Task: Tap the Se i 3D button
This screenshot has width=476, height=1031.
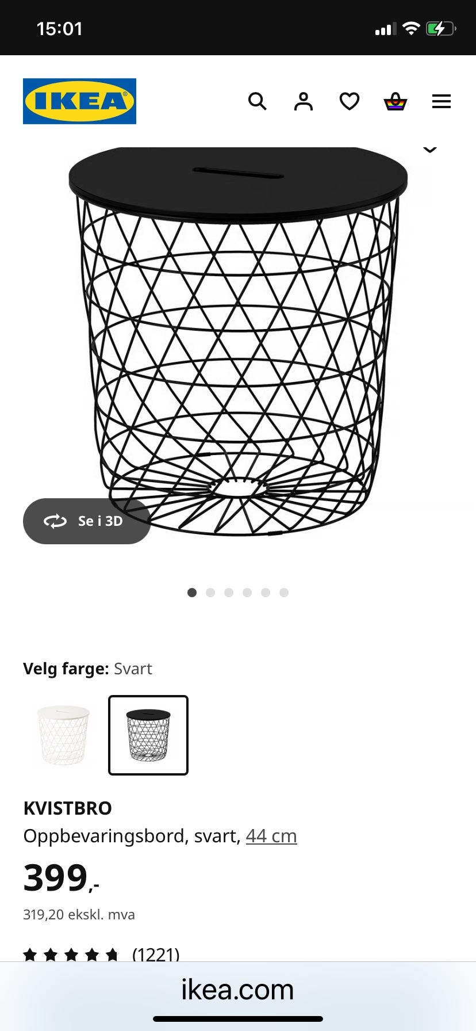Action: point(87,521)
